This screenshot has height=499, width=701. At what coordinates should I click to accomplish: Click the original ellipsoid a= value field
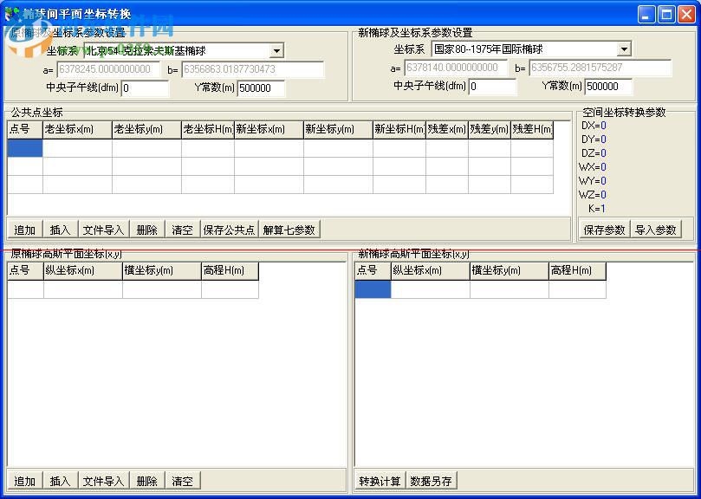(108, 69)
